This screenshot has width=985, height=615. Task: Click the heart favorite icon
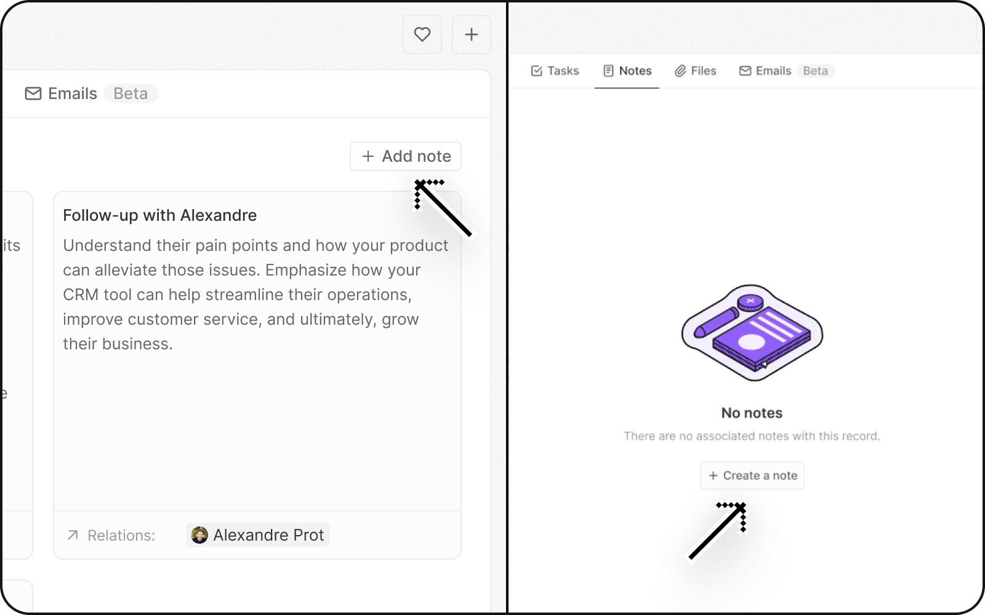click(422, 34)
